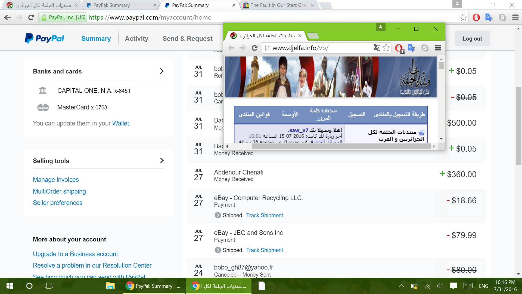Click djelfa vertical scrollbar down arrow
The image size is (522, 294).
(441, 139)
